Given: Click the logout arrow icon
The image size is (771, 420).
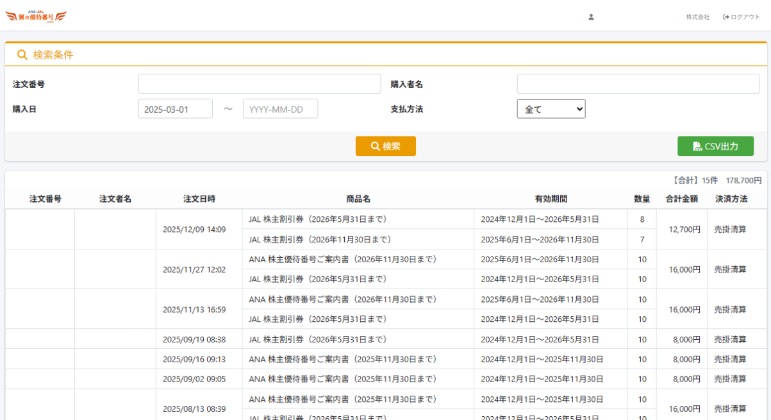Looking at the screenshot, I should tap(726, 17).
